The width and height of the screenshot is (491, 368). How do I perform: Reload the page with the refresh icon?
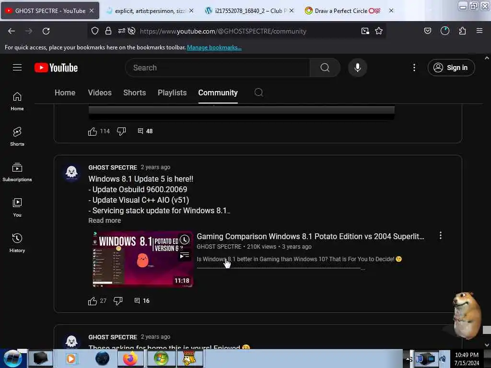click(x=46, y=31)
